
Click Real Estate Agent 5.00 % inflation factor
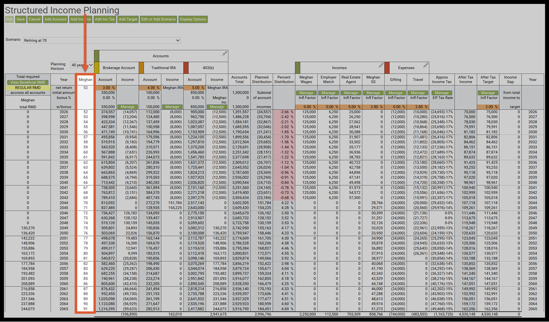(351, 107)
